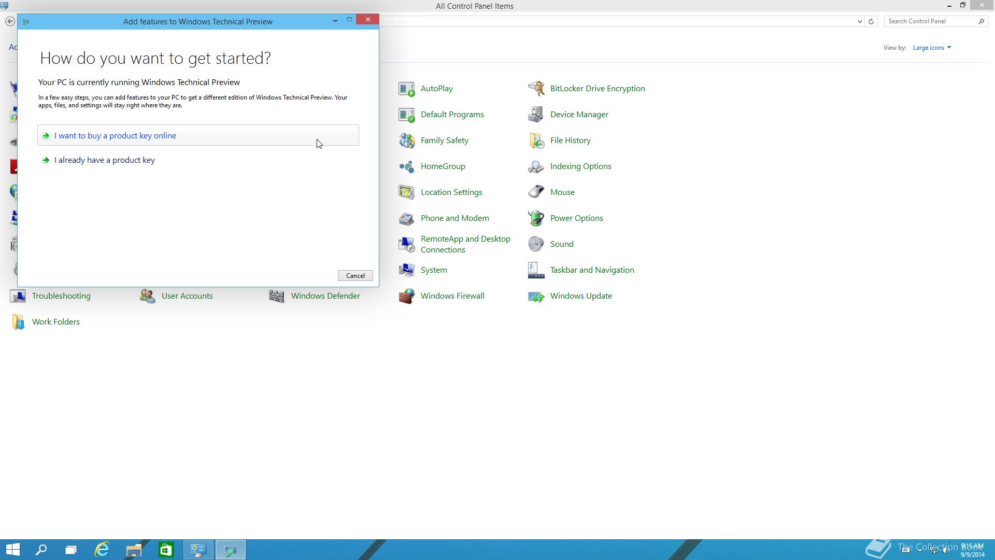Screen dimensions: 995x560
Task: Open the Indexing Options icon
Action: pos(536,166)
